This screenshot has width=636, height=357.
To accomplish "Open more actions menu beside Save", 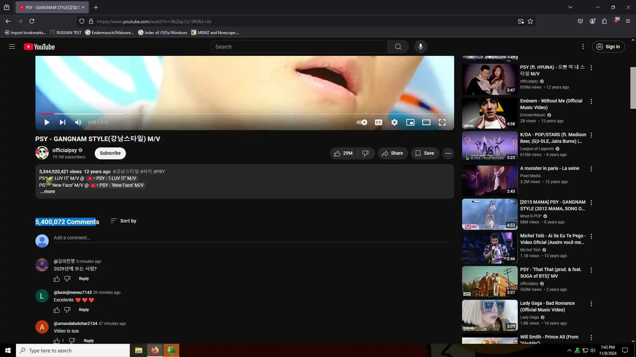I will point(448,153).
